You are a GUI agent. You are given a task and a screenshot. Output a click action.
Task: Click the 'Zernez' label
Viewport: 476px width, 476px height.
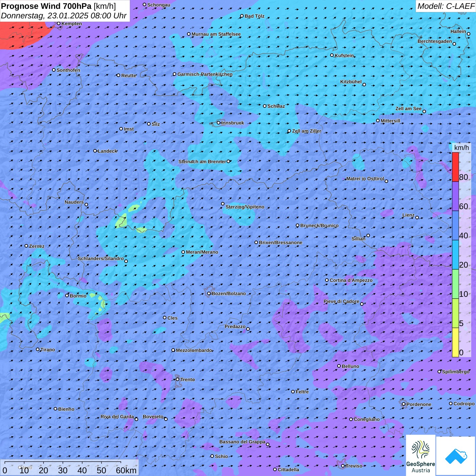coord(37,246)
